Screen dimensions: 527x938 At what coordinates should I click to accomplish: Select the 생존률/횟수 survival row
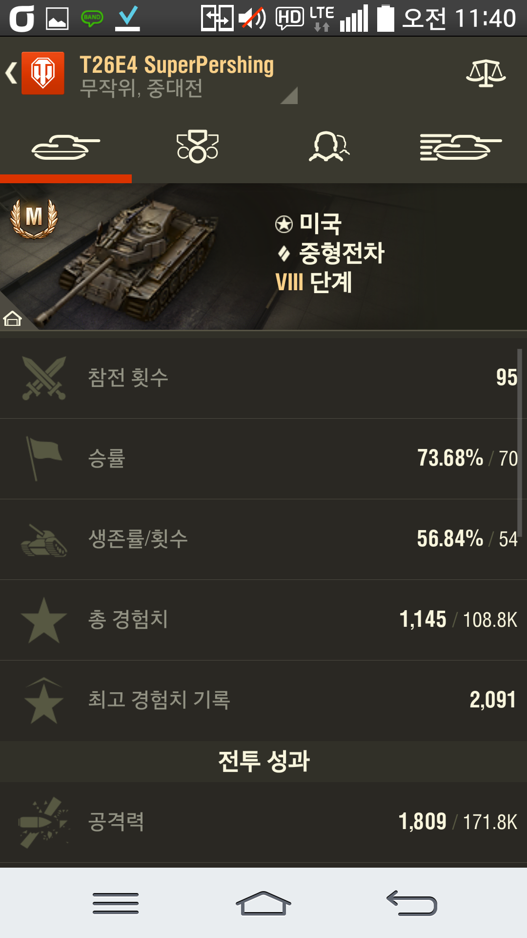pos(263,539)
